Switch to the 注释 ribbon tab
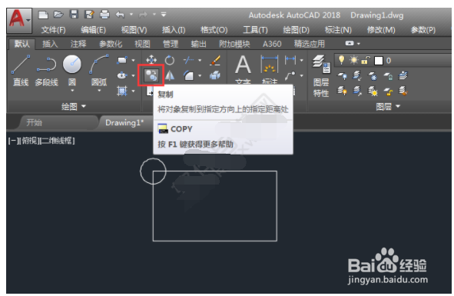The image size is (454, 296). (78, 44)
